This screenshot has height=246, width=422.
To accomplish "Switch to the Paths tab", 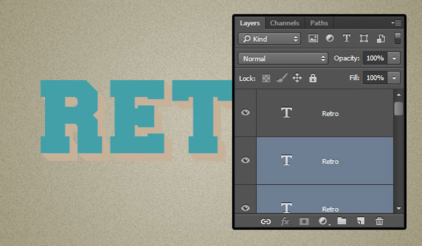I will 319,23.
